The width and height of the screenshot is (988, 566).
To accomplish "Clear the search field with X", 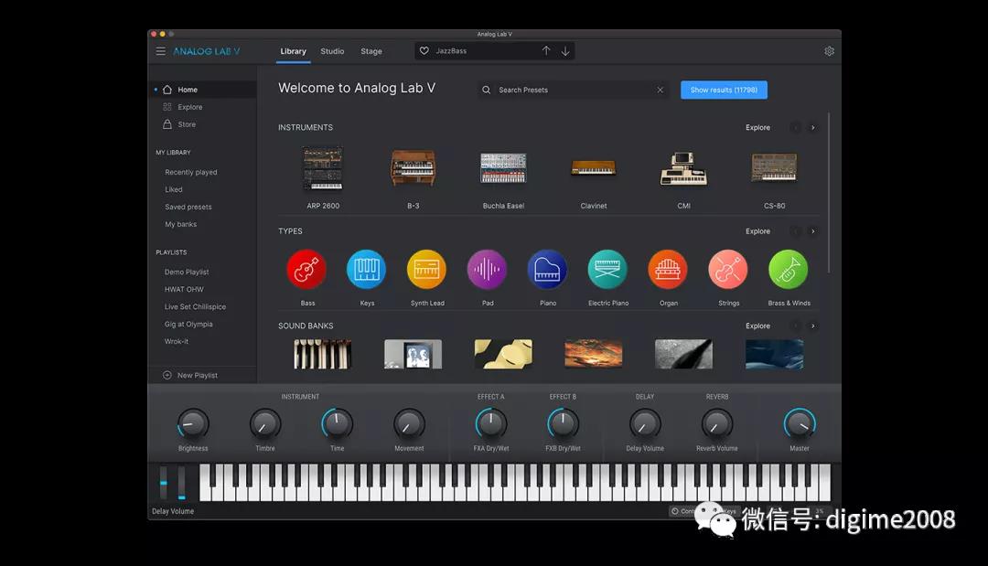I will click(x=660, y=90).
